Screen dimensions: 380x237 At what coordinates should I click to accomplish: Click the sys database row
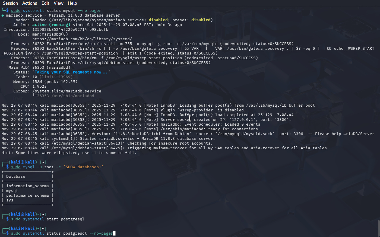click(x=10, y=200)
